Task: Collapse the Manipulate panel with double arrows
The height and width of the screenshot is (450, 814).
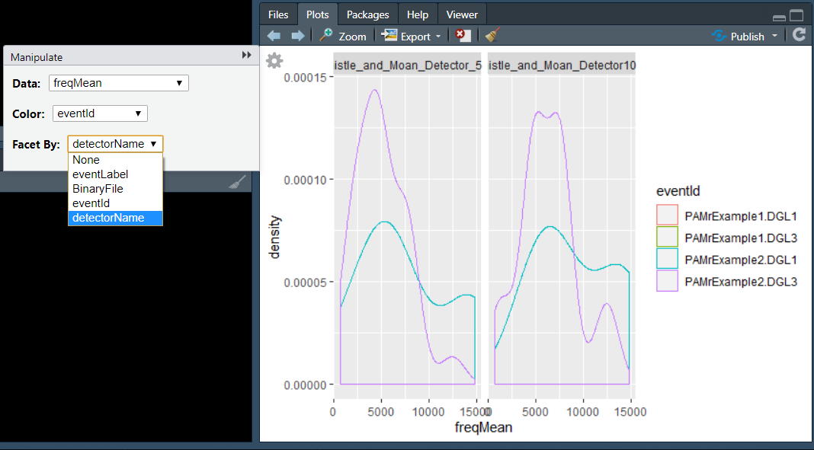Action: pos(246,56)
